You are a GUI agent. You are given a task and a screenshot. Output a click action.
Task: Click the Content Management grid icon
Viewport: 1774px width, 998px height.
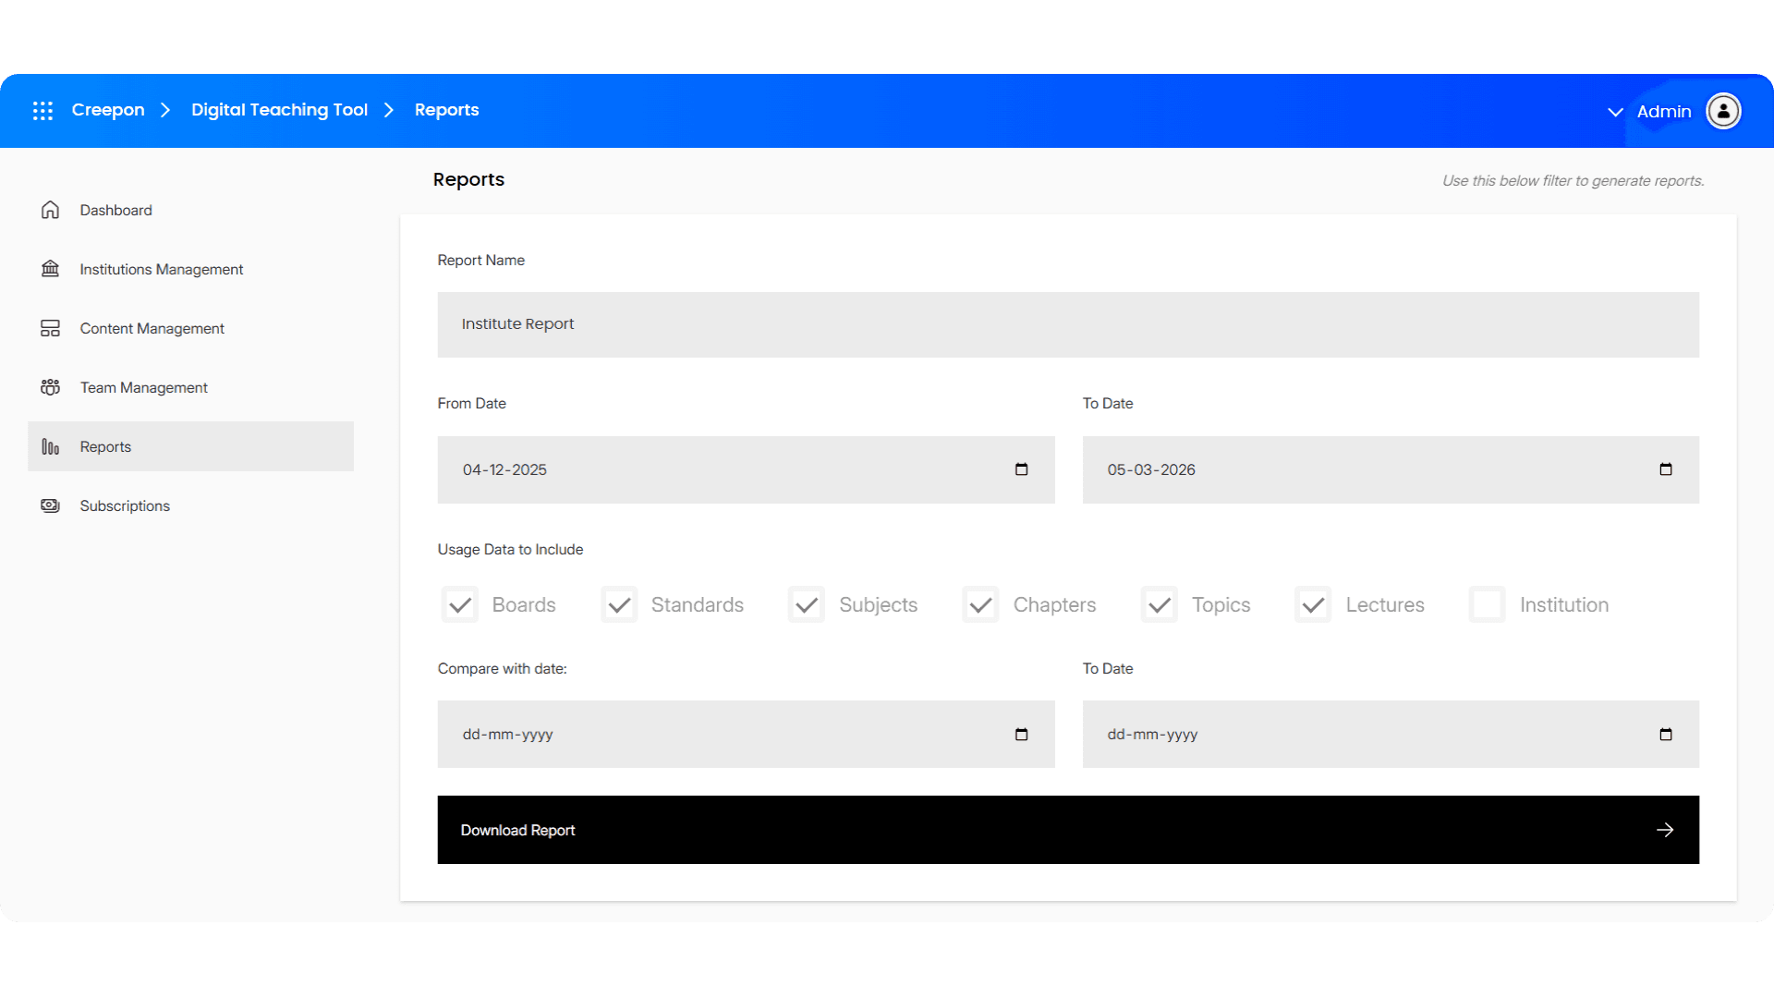point(50,328)
